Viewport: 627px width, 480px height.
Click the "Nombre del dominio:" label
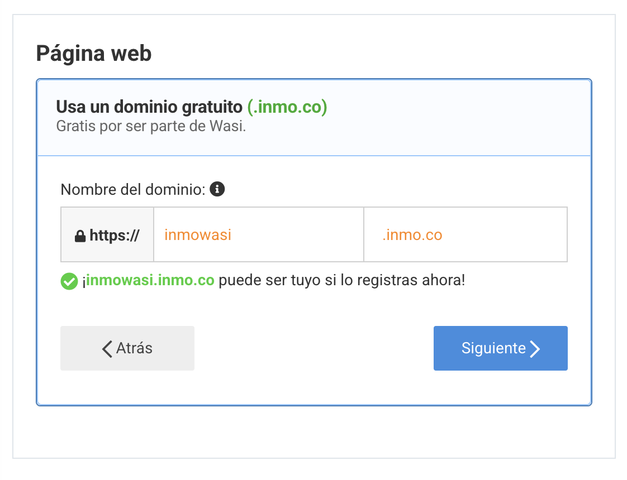pyautogui.click(x=133, y=190)
